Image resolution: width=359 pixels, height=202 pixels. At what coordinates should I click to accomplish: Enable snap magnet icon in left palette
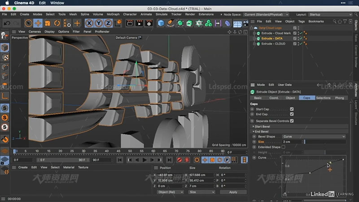tap(5, 139)
